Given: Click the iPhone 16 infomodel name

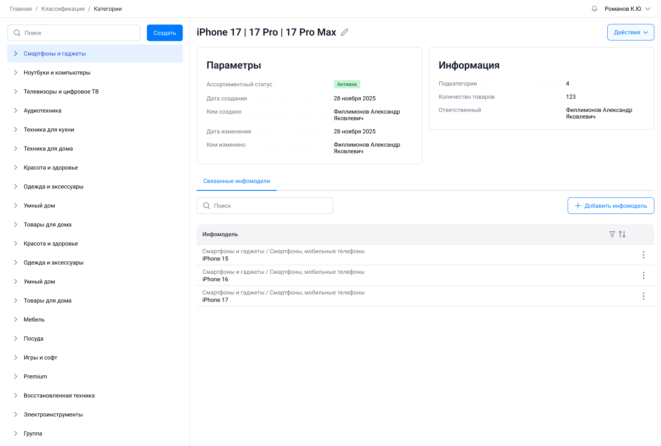Looking at the screenshot, I should coord(215,280).
